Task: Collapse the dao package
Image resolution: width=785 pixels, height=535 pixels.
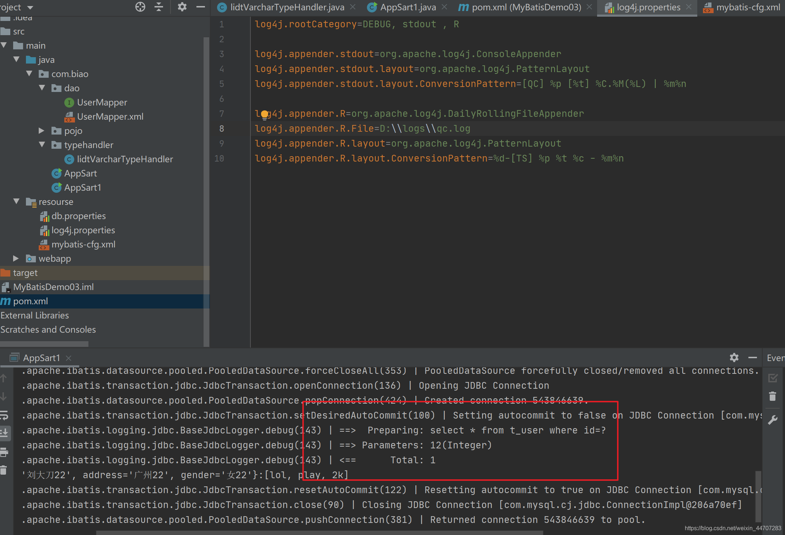Action: [42, 88]
